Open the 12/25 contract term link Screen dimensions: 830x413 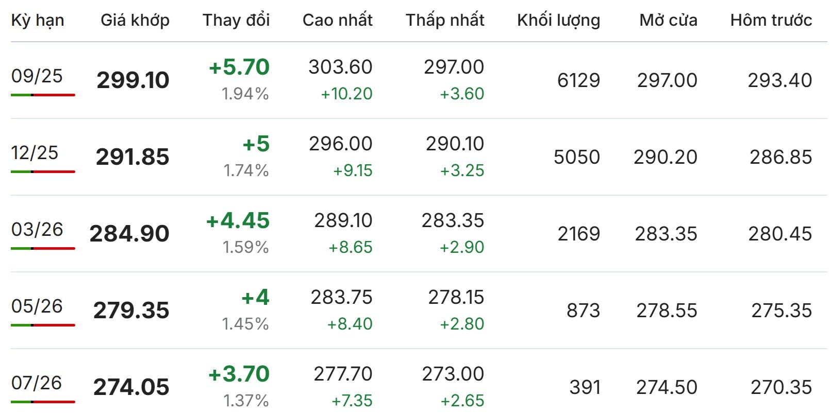[35, 152]
